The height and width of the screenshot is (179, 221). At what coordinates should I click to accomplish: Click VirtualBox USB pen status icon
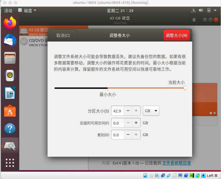pyautogui.click(x=169, y=175)
